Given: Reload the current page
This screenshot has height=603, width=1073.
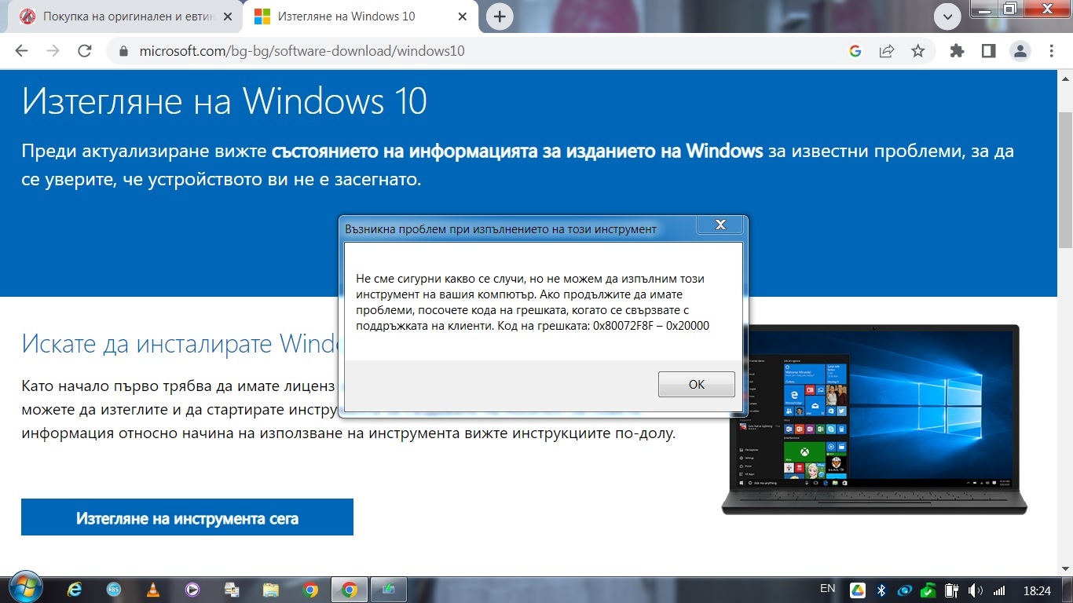Looking at the screenshot, I should (x=85, y=51).
